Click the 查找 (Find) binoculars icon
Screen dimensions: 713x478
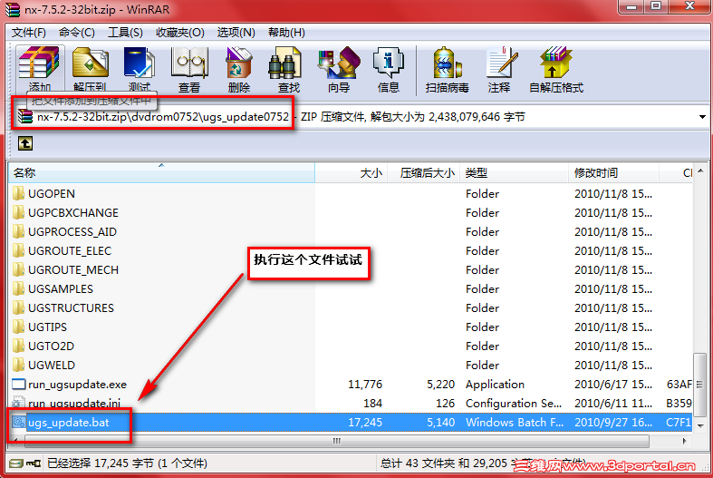284,63
